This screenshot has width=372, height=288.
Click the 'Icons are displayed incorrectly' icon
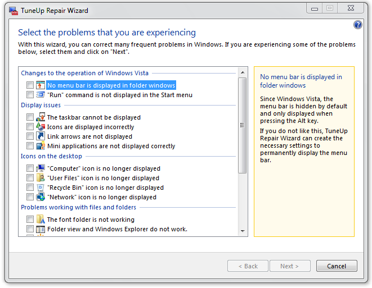point(41,127)
